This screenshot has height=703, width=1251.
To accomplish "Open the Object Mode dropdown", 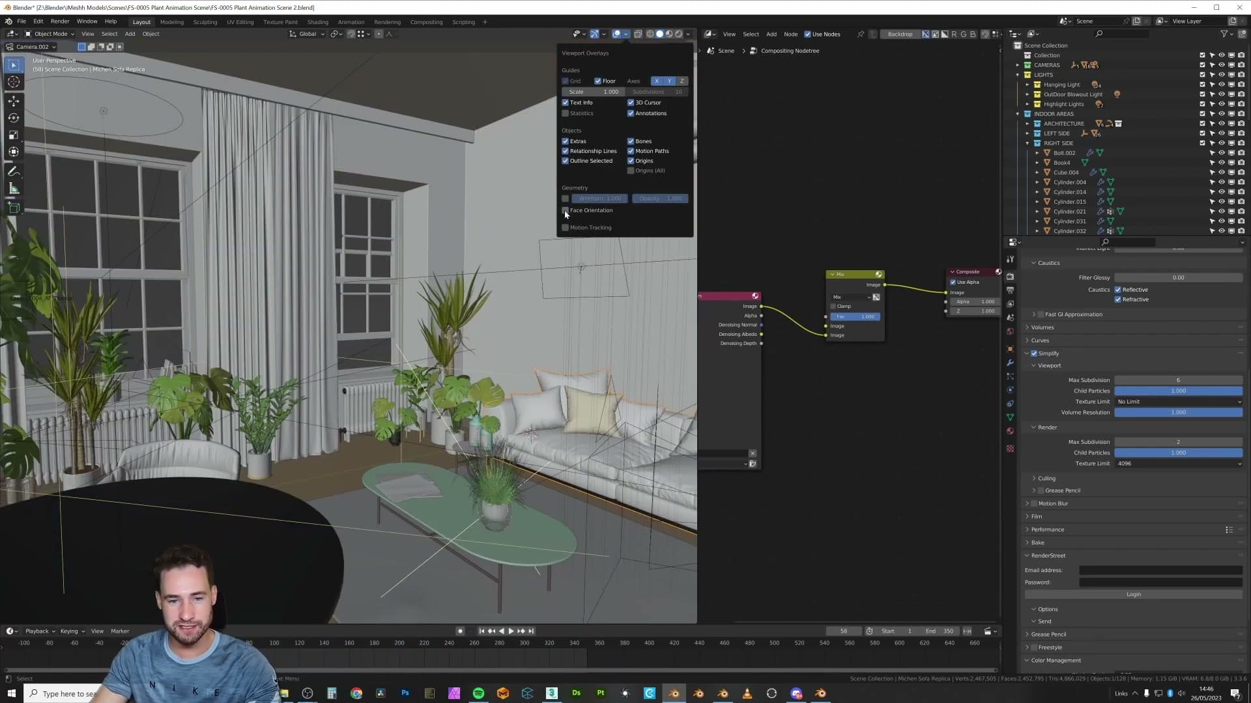I will click(50, 34).
